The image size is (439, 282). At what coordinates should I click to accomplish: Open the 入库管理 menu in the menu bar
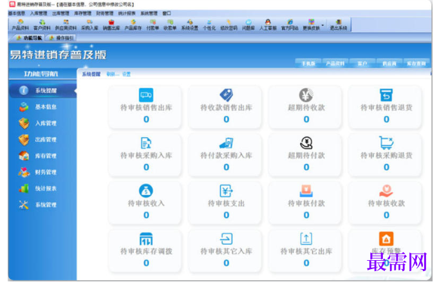coord(39,13)
